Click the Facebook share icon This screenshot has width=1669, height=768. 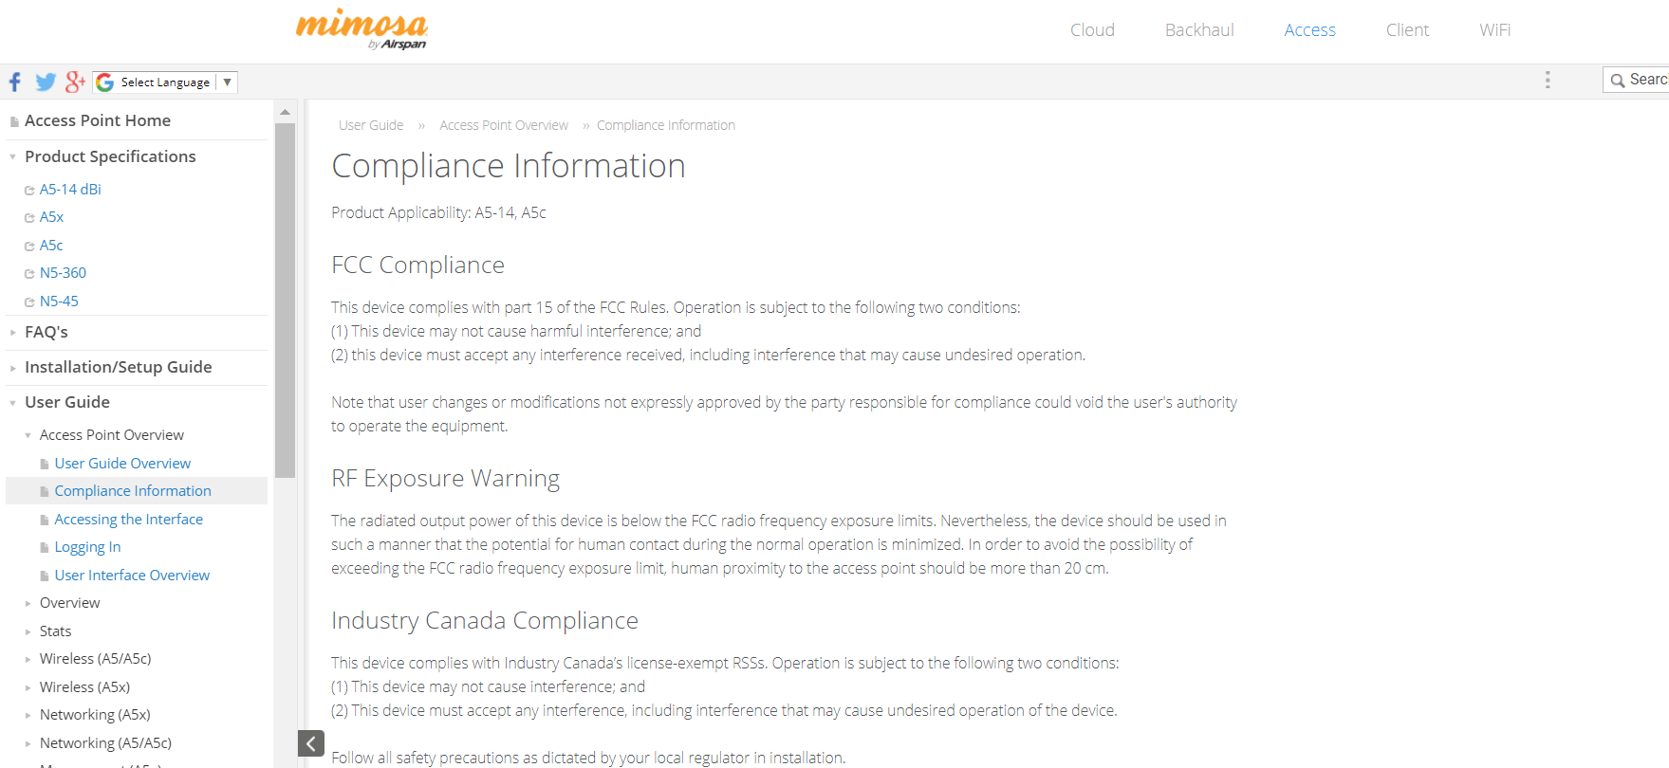[15, 82]
